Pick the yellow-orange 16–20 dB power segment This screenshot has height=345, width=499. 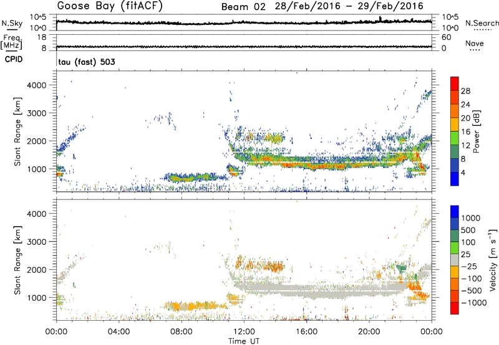tap(455, 125)
